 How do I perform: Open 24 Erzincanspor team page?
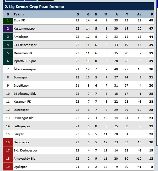click(x=25, y=45)
